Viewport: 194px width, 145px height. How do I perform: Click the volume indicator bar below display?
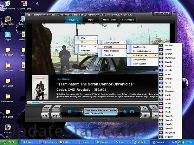100,119
